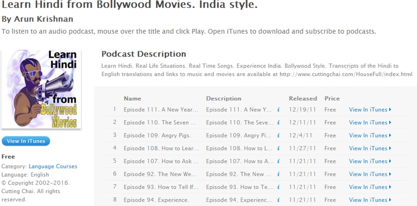The image size is (417, 206).
Task: Select 'Episode 92. The New We...' name cell
Action: [160, 174]
